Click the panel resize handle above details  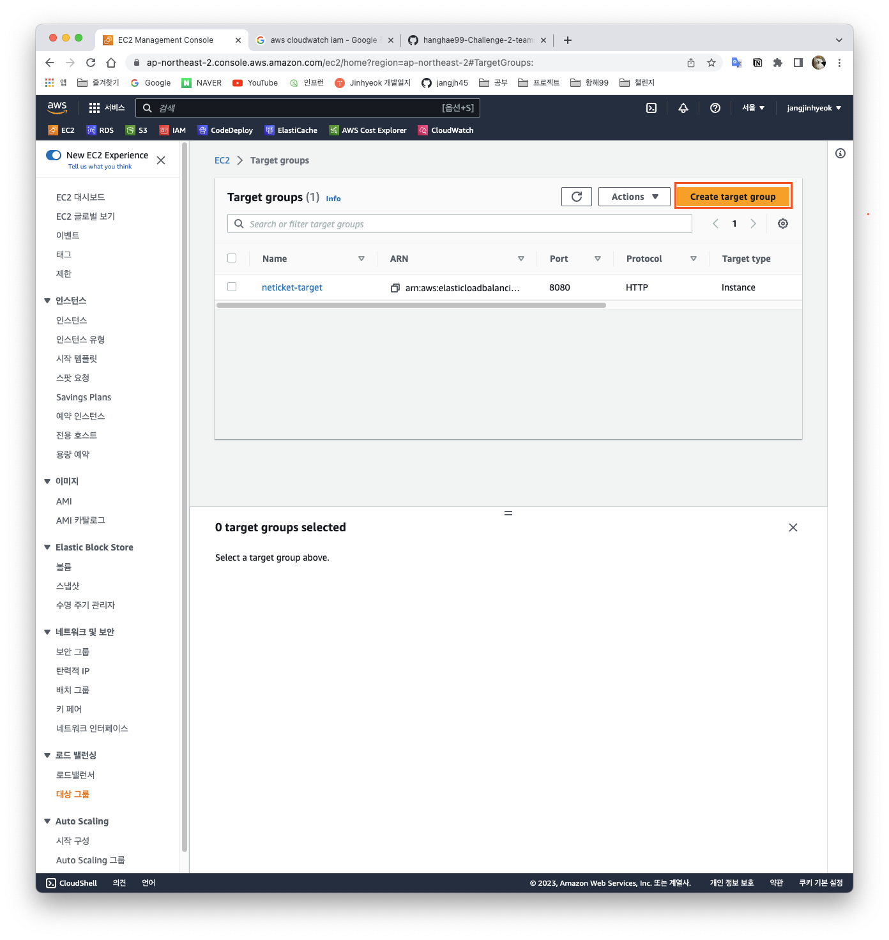tap(508, 513)
